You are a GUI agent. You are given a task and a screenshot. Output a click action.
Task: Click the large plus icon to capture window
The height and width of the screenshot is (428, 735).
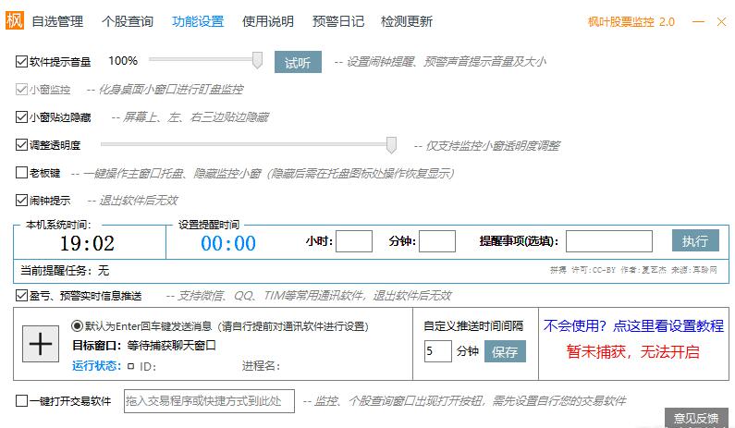click(x=40, y=344)
